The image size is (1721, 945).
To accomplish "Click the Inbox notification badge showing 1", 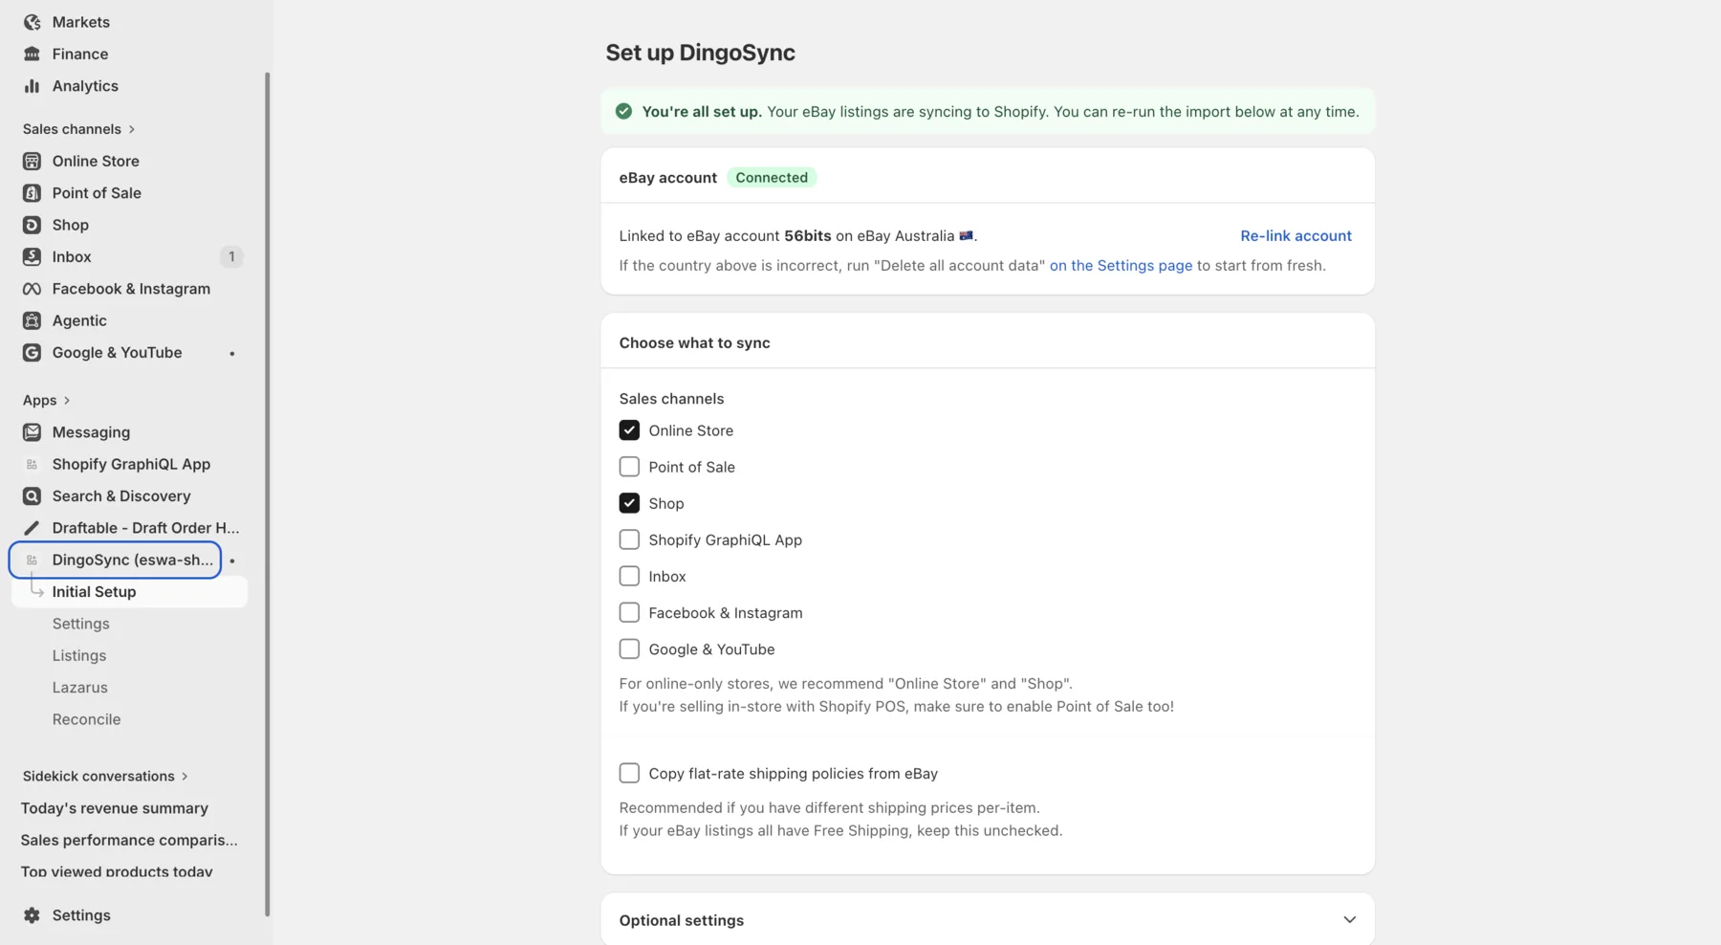I will (x=231, y=256).
